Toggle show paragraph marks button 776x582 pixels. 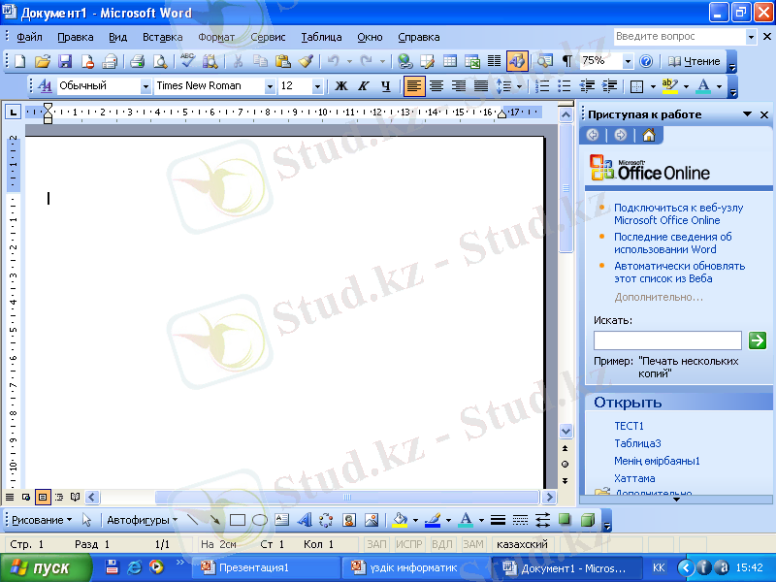(x=566, y=61)
